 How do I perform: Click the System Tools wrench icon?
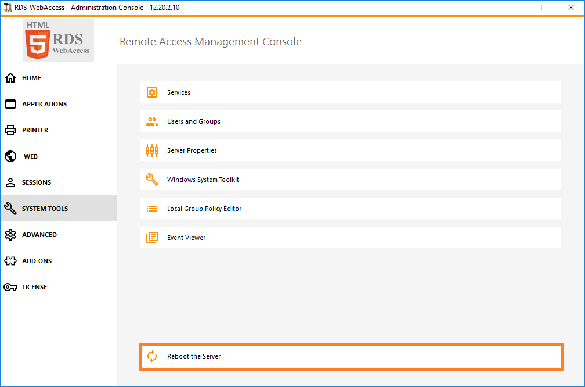click(10, 209)
